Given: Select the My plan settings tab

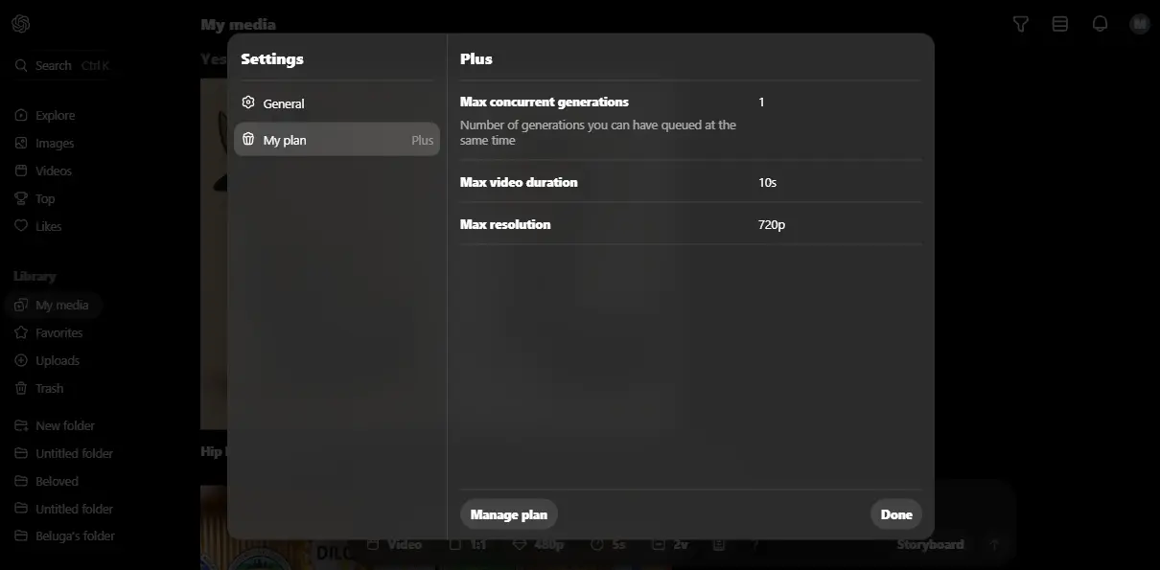Looking at the screenshot, I should (336, 140).
